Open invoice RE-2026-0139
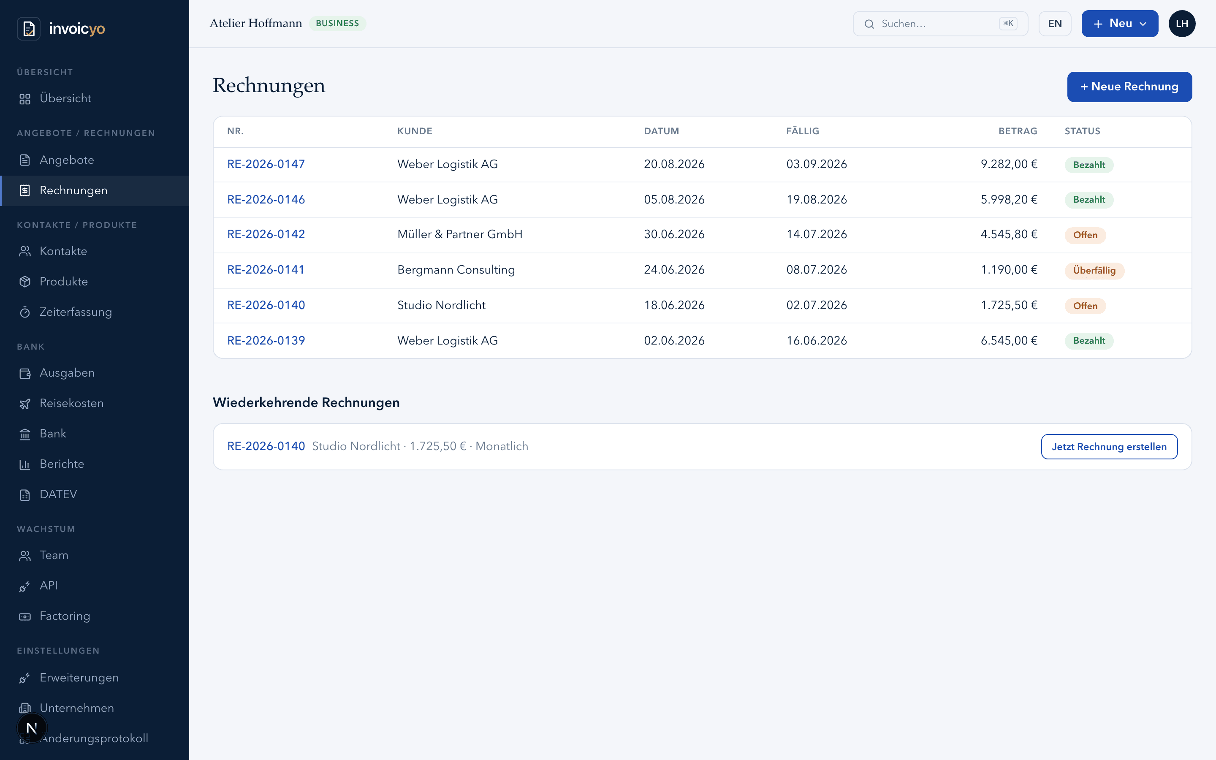 tap(266, 341)
